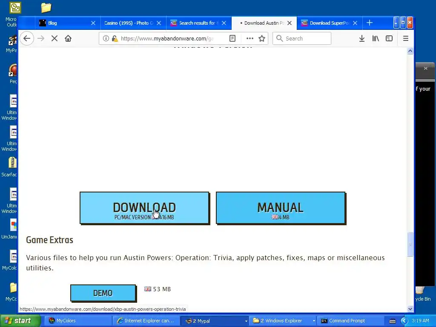This screenshot has width=436, height=327.
Task: Switch to the Download SuperPo tab
Action: coord(330,23)
